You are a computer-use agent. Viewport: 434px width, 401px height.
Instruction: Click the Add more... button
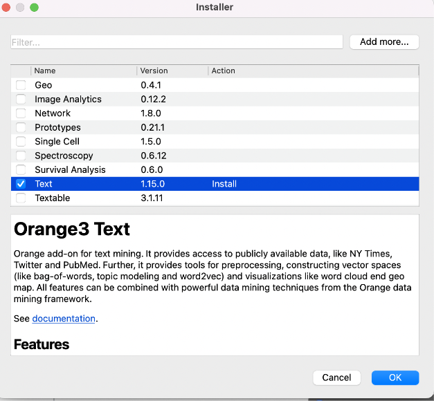[x=384, y=42]
